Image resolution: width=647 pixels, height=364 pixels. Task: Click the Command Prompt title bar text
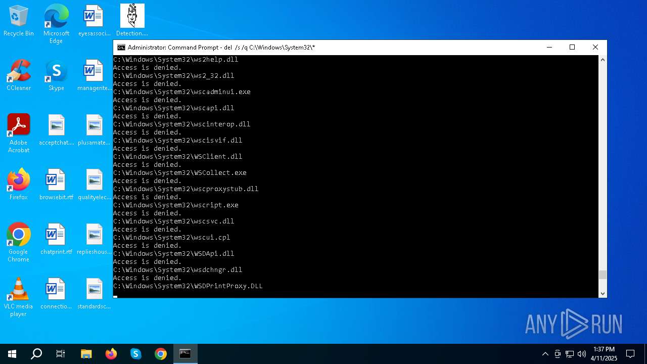coord(221,48)
